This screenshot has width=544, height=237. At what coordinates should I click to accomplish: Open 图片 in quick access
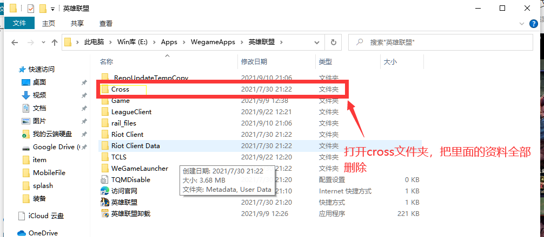(39, 121)
